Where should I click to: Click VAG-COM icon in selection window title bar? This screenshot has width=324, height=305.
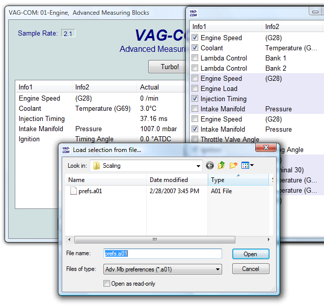point(194,13)
